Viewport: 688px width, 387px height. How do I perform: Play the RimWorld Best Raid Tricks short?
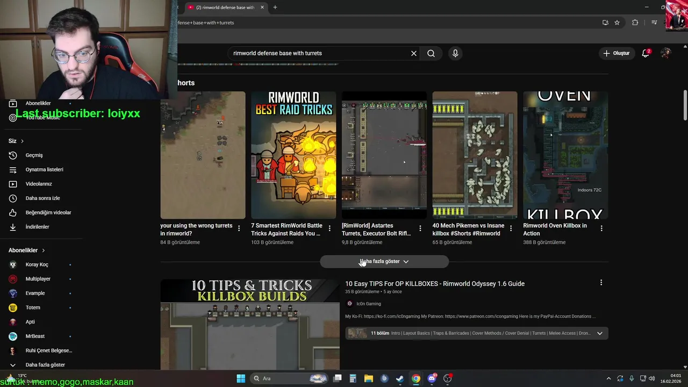tap(293, 155)
